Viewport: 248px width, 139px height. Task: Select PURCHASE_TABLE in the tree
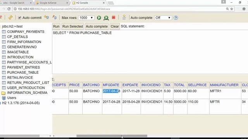click(x=23, y=73)
